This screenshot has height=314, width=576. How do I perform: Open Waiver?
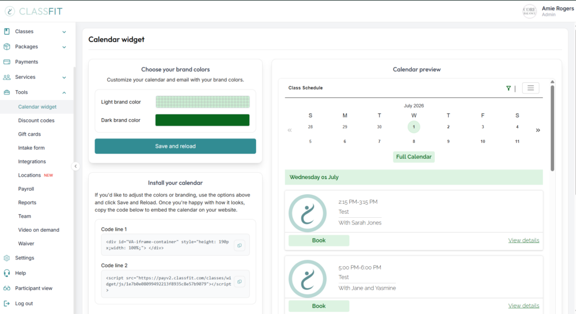tap(26, 244)
